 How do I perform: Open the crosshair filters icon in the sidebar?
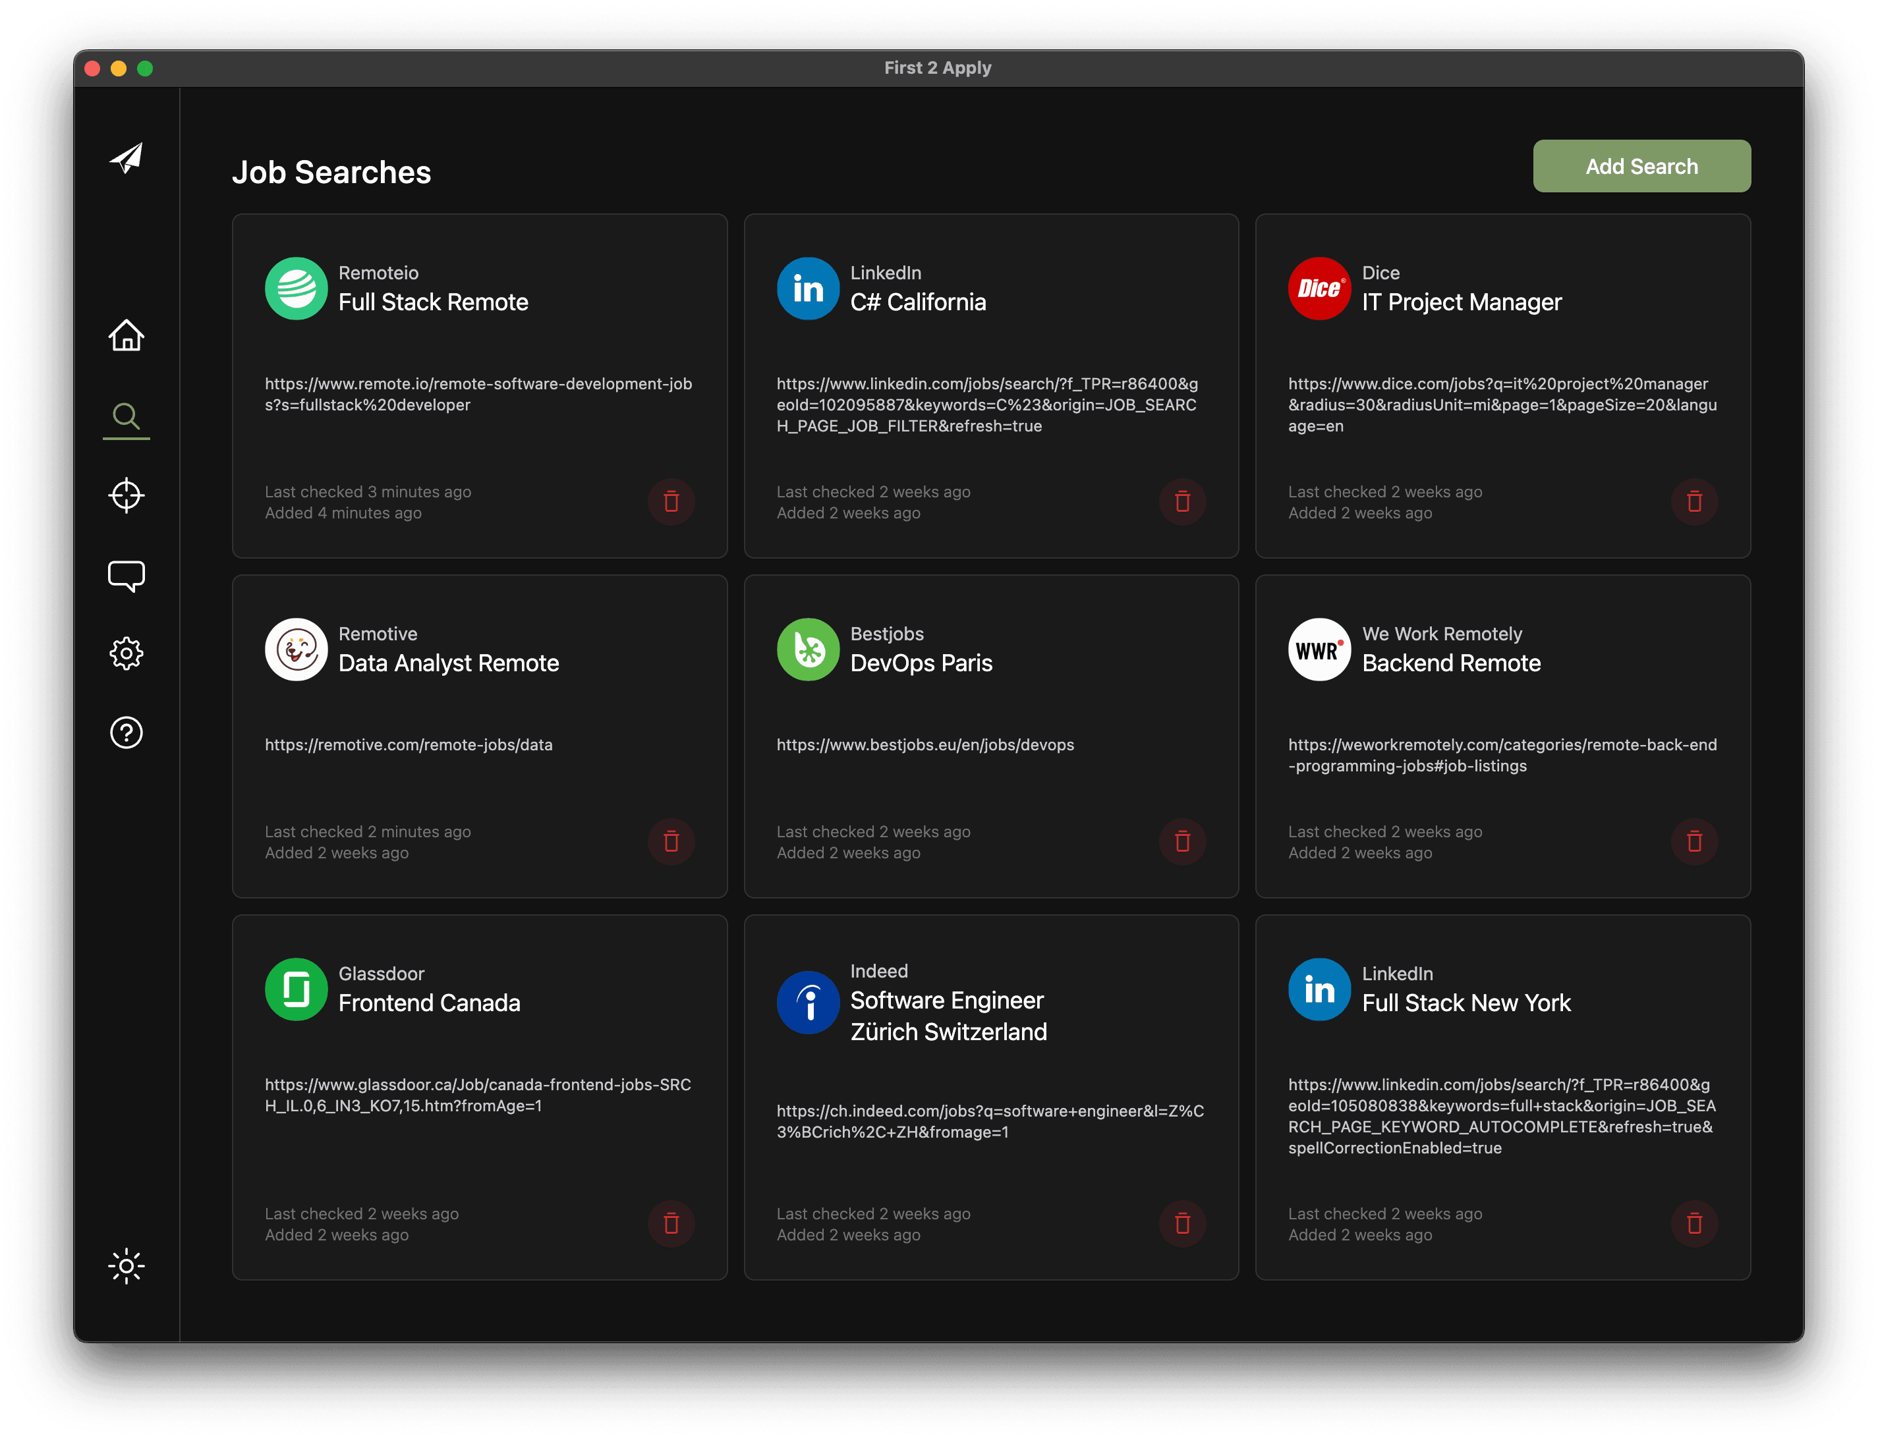click(x=126, y=495)
